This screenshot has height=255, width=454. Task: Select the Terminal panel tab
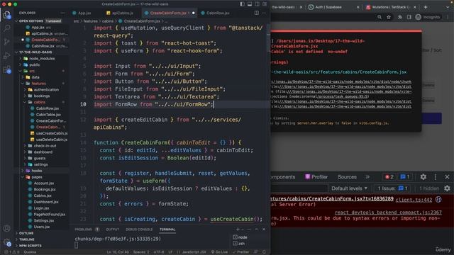[167, 229]
